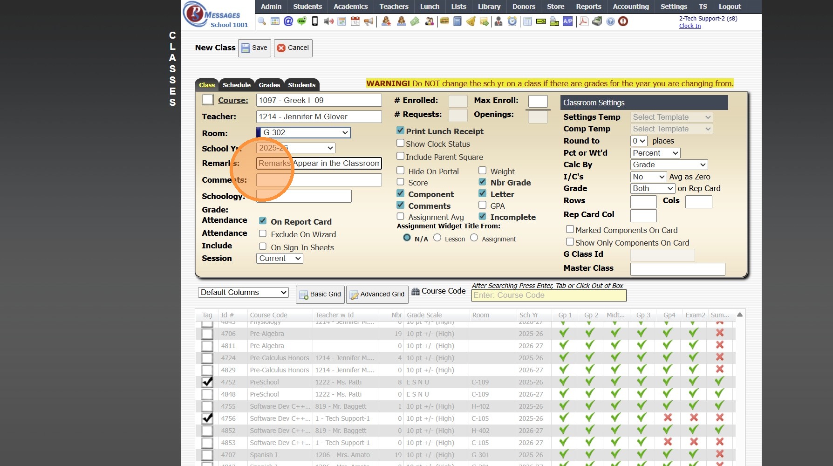The width and height of the screenshot is (833, 466).
Task: Enable the Hide On Portal checkbox
Action: [x=400, y=171]
